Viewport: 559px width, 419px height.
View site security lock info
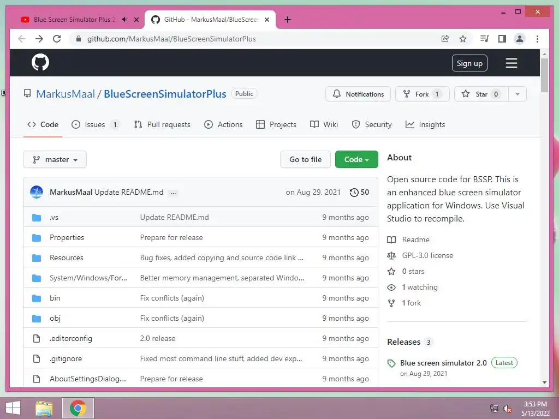79,39
